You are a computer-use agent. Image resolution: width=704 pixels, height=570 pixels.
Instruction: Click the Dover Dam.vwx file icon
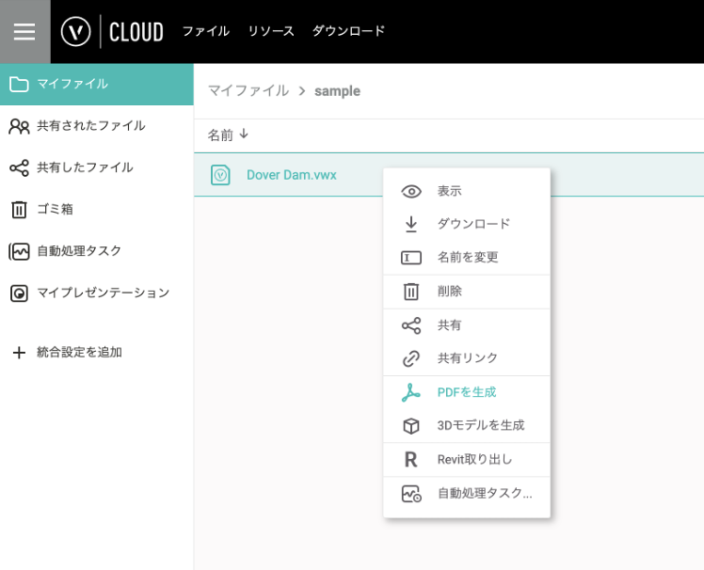(220, 175)
